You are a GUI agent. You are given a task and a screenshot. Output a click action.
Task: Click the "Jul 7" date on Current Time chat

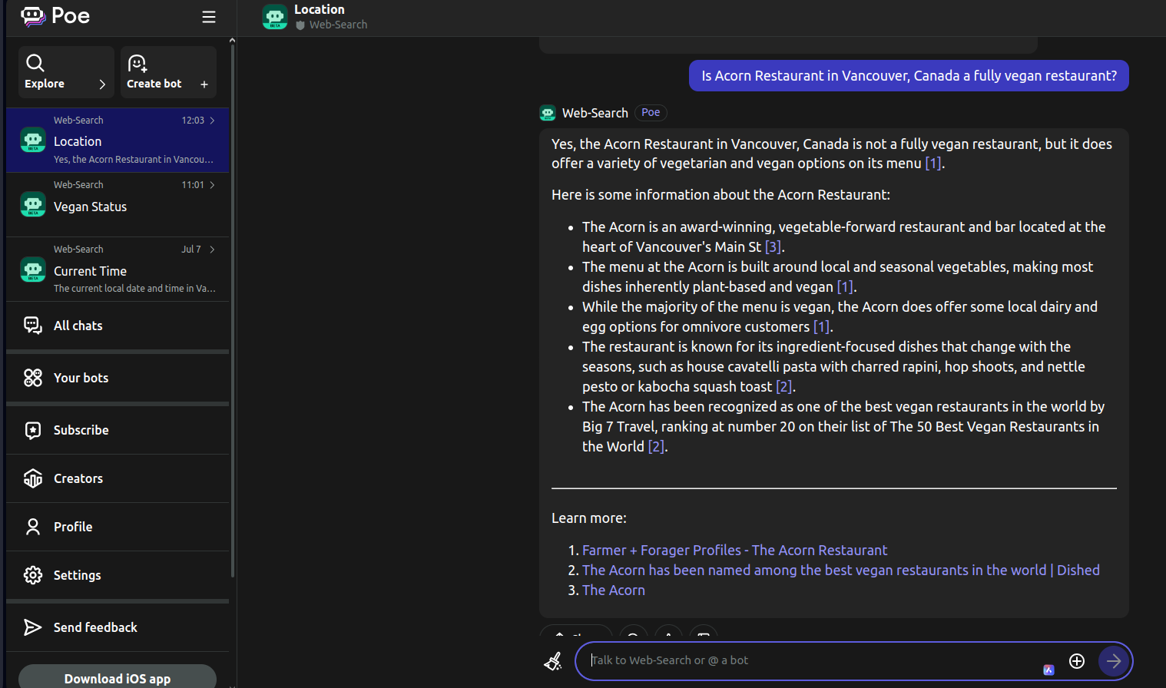tap(191, 250)
